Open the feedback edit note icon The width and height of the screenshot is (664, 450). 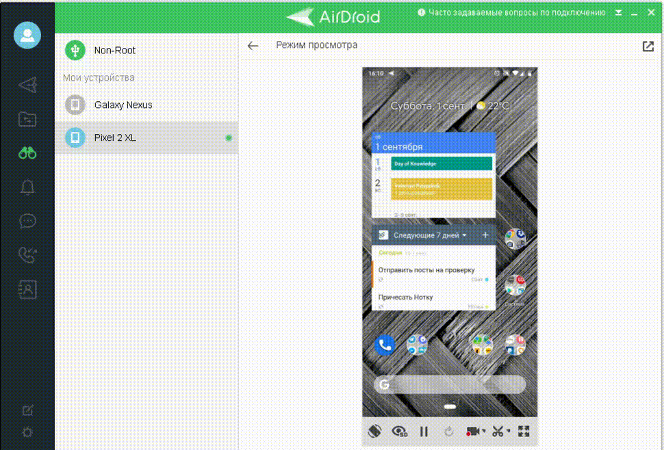point(27,410)
